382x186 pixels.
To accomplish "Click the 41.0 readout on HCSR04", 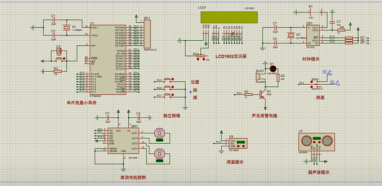I will (317, 139).
